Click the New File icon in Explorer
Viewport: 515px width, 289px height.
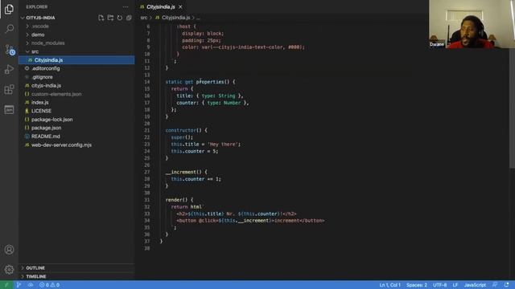[101, 18]
